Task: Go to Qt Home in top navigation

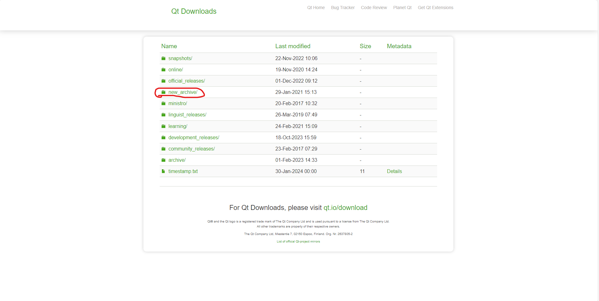Action: coord(316,8)
